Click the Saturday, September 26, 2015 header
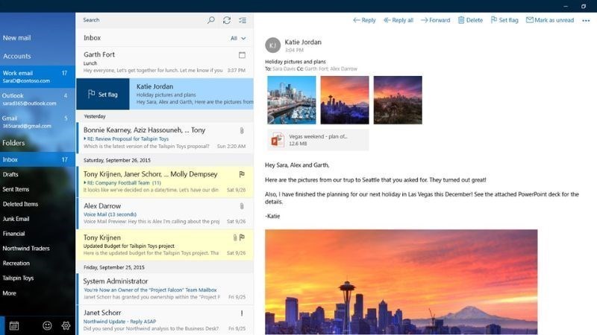 [x=165, y=160]
